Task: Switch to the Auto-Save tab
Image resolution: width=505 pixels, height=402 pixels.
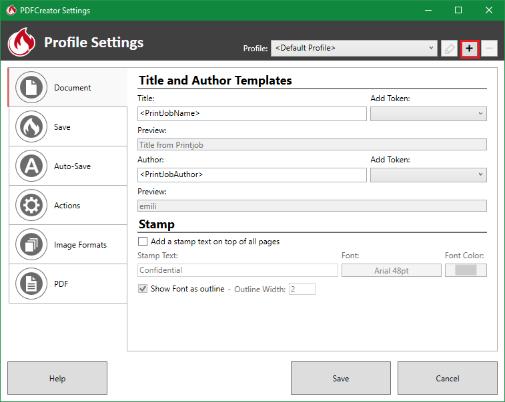Action: click(x=68, y=166)
